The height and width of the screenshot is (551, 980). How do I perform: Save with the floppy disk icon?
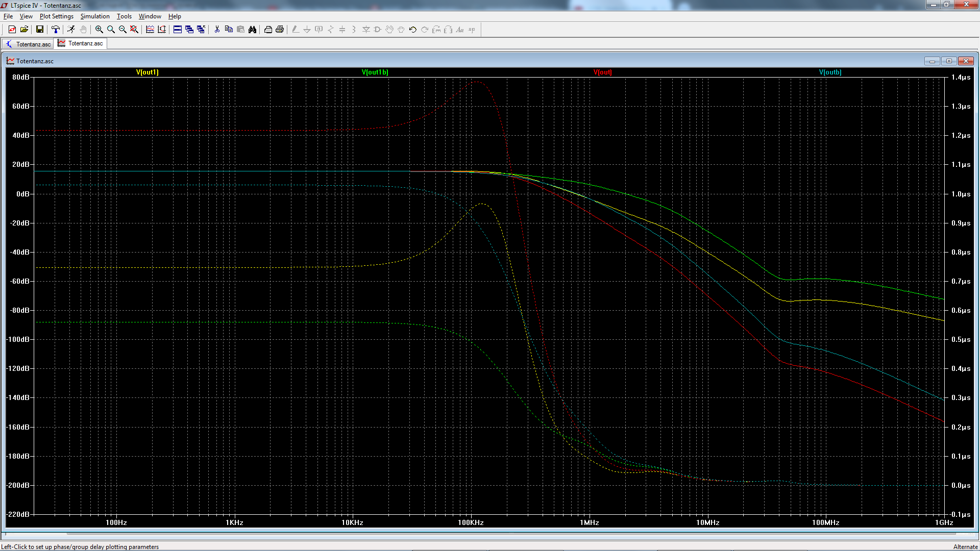pos(39,30)
